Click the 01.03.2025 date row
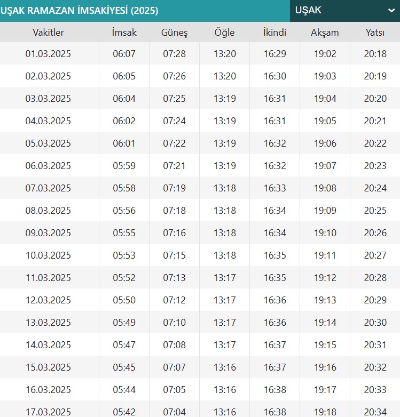This screenshot has width=400, height=417. [200, 53]
